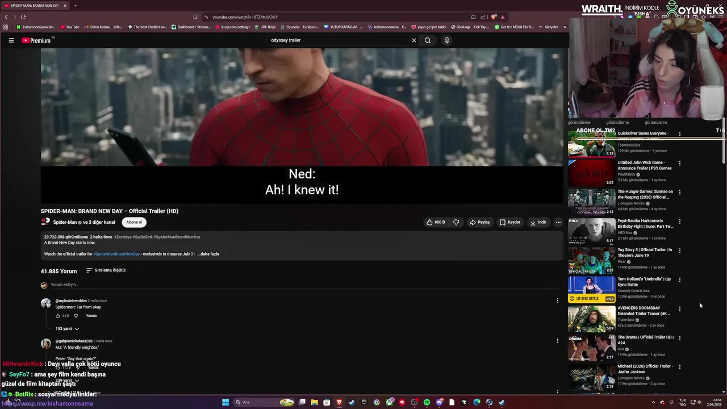
Task: Save the video with Kaydet
Action: pyautogui.click(x=509, y=222)
